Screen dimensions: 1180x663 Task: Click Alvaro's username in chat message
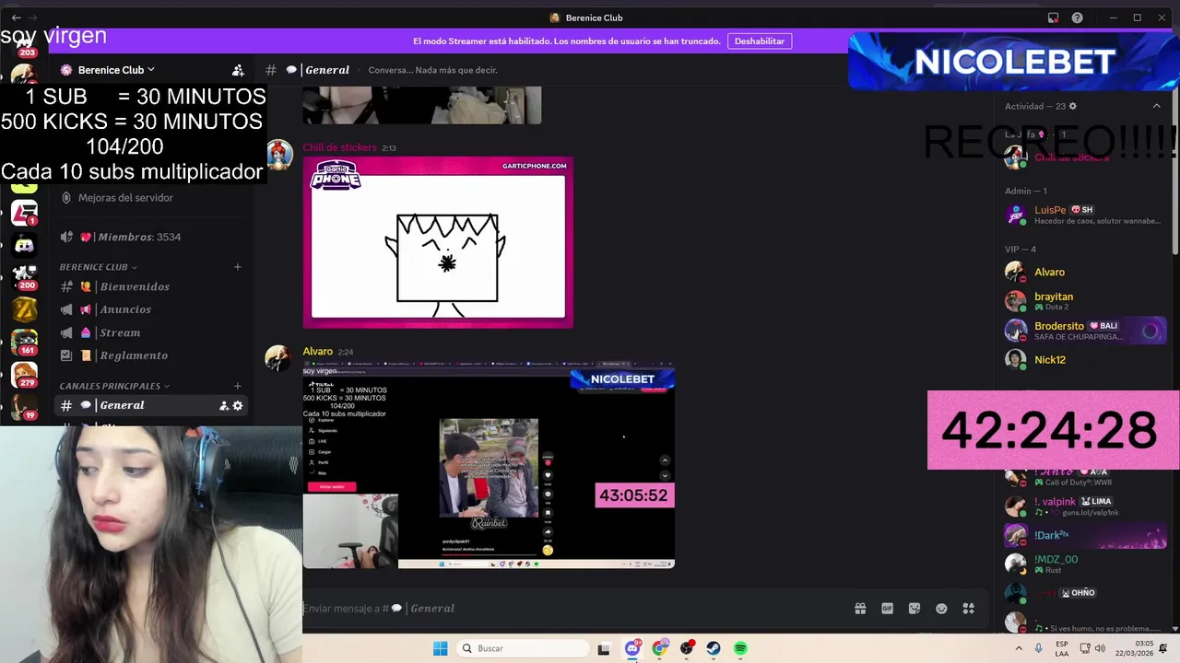(x=317, y=351)
